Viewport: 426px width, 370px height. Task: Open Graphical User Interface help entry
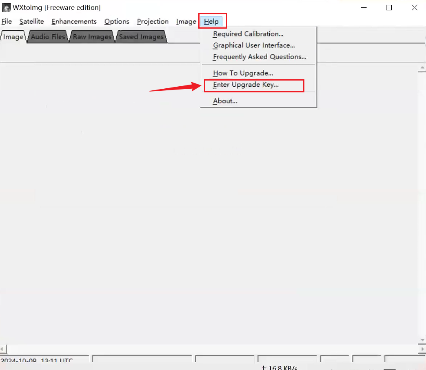pyautogui.click(x=254, y=45)
